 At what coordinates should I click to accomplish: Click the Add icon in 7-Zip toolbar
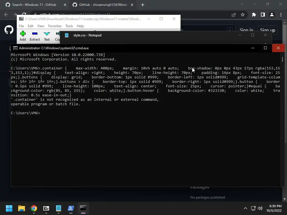[x=23, y=36]
